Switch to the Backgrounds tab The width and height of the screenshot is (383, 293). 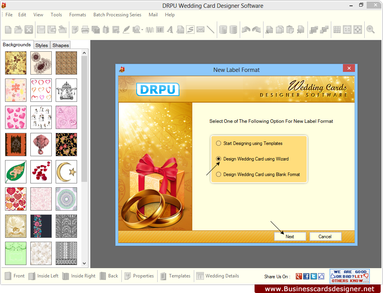(x=17, y=45)
